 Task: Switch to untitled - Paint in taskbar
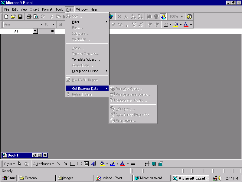[x=113, y=178]
